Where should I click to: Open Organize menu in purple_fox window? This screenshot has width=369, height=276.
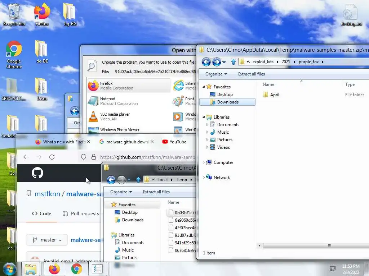216,74
